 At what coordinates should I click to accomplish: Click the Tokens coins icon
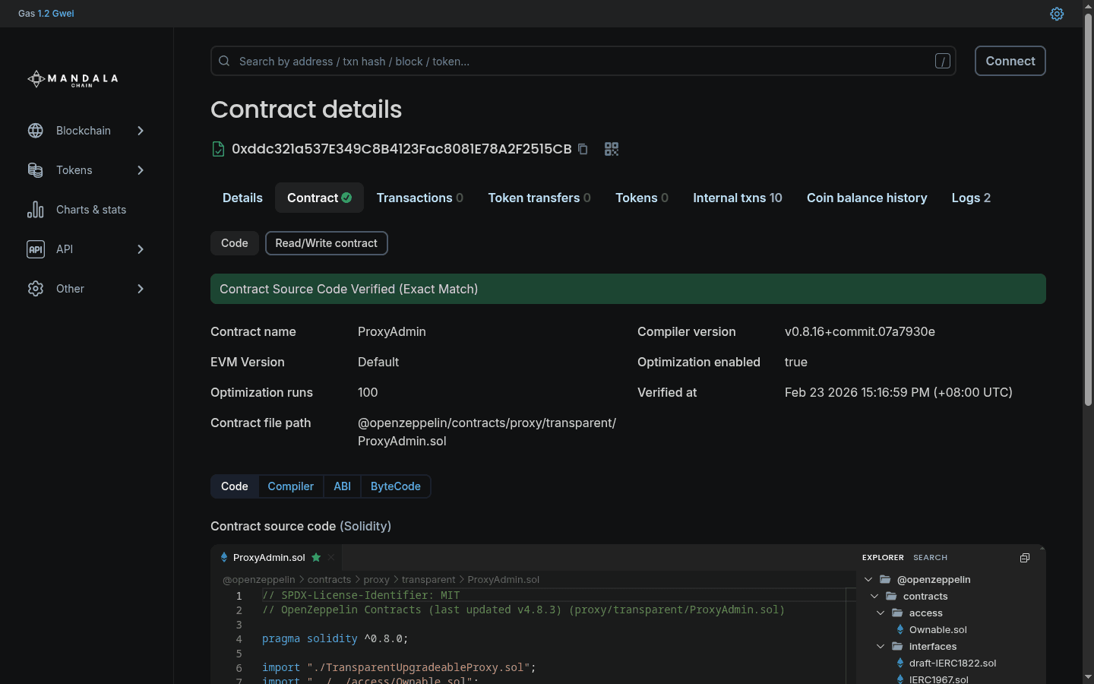point(36,170)
